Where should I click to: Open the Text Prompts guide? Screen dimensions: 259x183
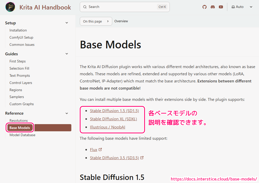20,76
